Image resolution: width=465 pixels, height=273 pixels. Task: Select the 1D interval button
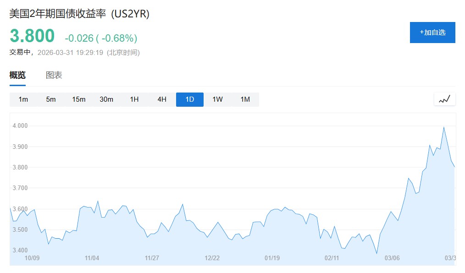click(190, 99)
